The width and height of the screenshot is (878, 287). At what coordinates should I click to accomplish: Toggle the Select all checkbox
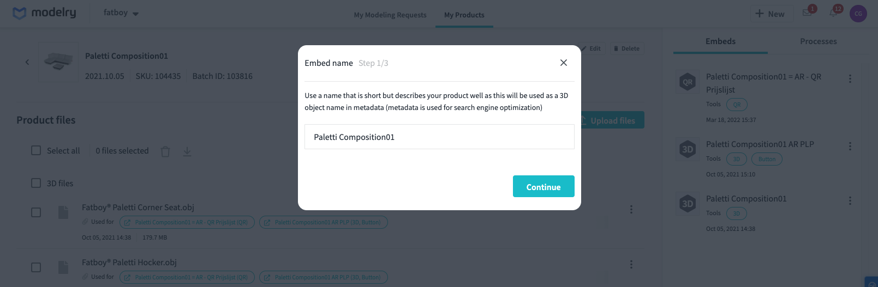(36, 150)
